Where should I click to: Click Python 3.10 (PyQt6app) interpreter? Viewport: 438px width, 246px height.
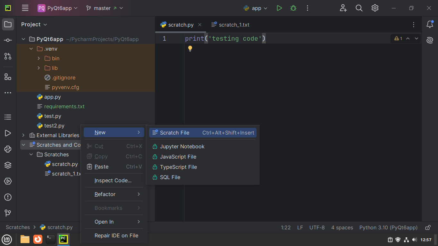click(x=388, y=227)
